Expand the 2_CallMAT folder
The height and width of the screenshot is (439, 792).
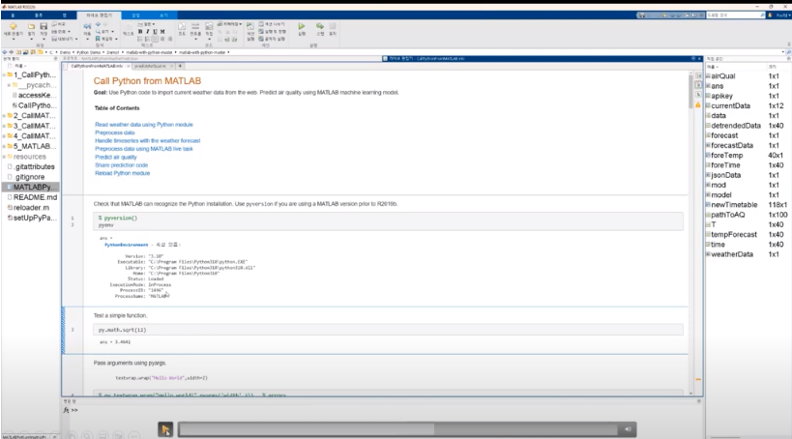click(x=4, y=116)
